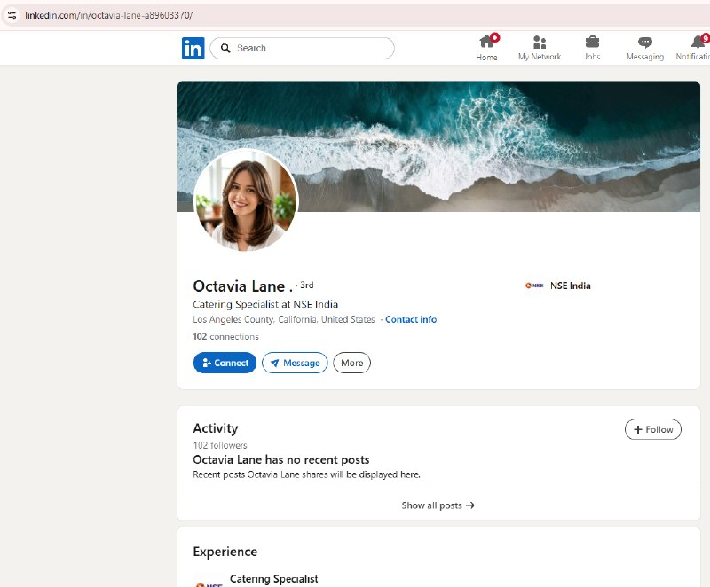This screenshot has width=710, height=587.
Task: Click the Show all posts link
Action: pos(438,505)
